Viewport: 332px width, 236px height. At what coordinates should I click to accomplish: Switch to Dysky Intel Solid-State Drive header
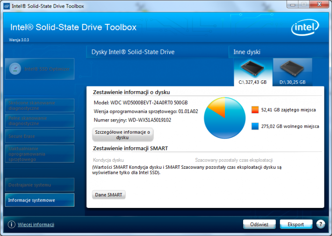133,52
